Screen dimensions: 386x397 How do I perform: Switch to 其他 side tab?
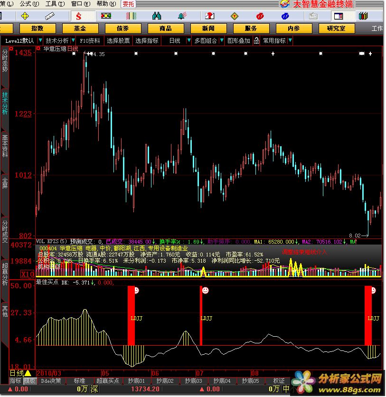pyautogui.click(x=5, y=311)
